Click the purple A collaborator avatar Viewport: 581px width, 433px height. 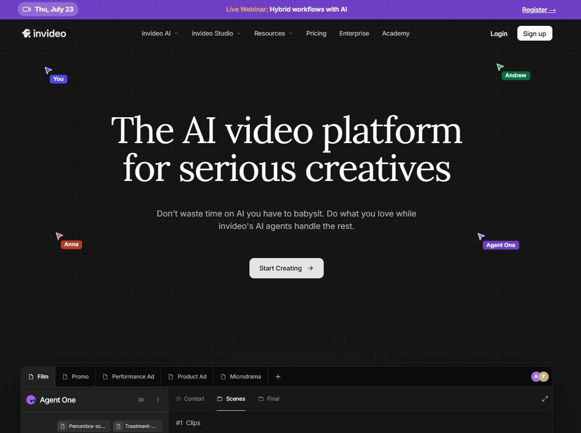535,377
